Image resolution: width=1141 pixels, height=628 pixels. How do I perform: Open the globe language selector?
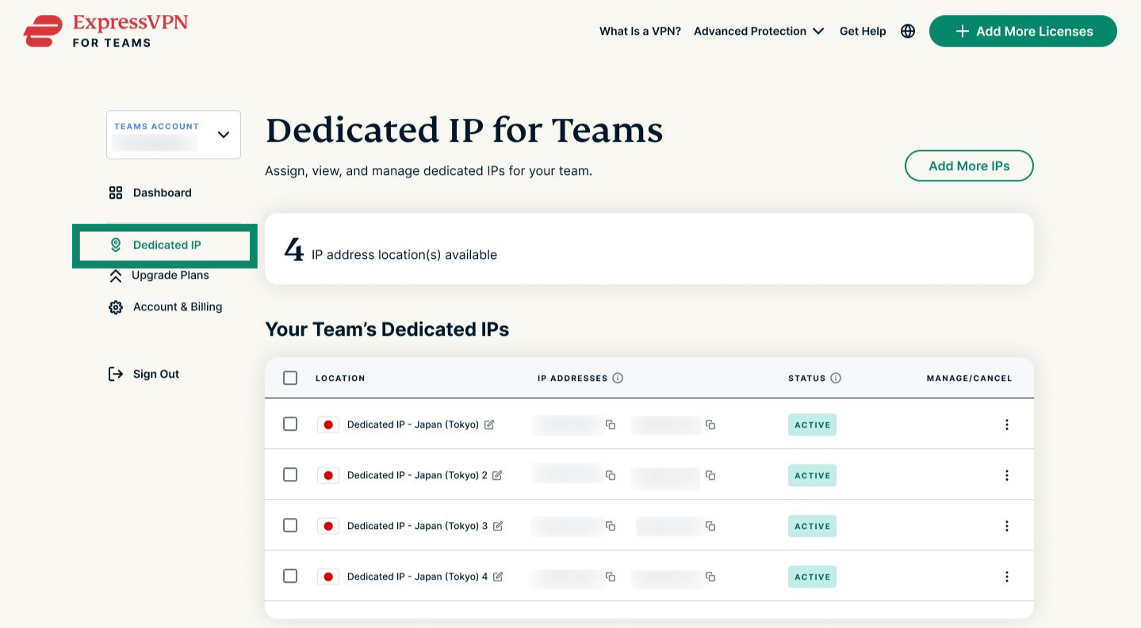(908, 32)
